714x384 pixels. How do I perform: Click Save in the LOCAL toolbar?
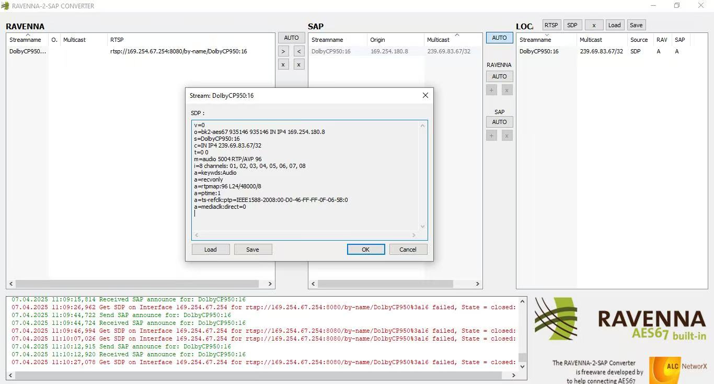point(636,25)
